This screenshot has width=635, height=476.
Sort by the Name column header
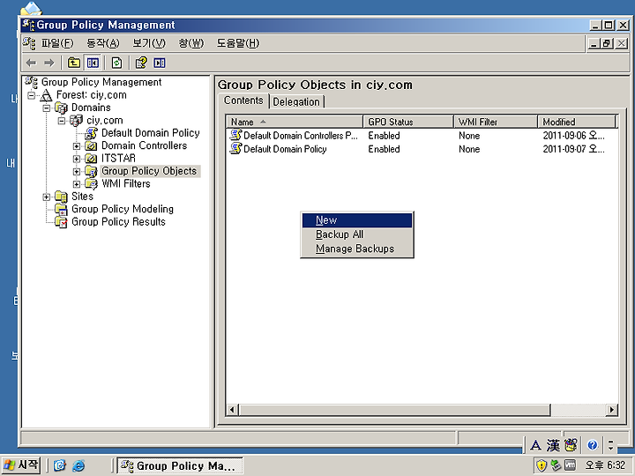(295, 122)
